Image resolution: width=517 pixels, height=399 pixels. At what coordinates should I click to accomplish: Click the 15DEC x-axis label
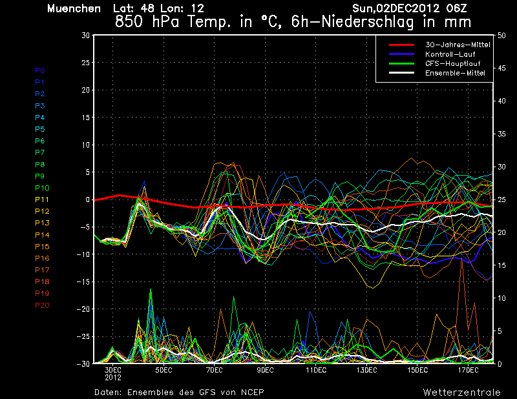pyautogui.click(x=417, y=370)
